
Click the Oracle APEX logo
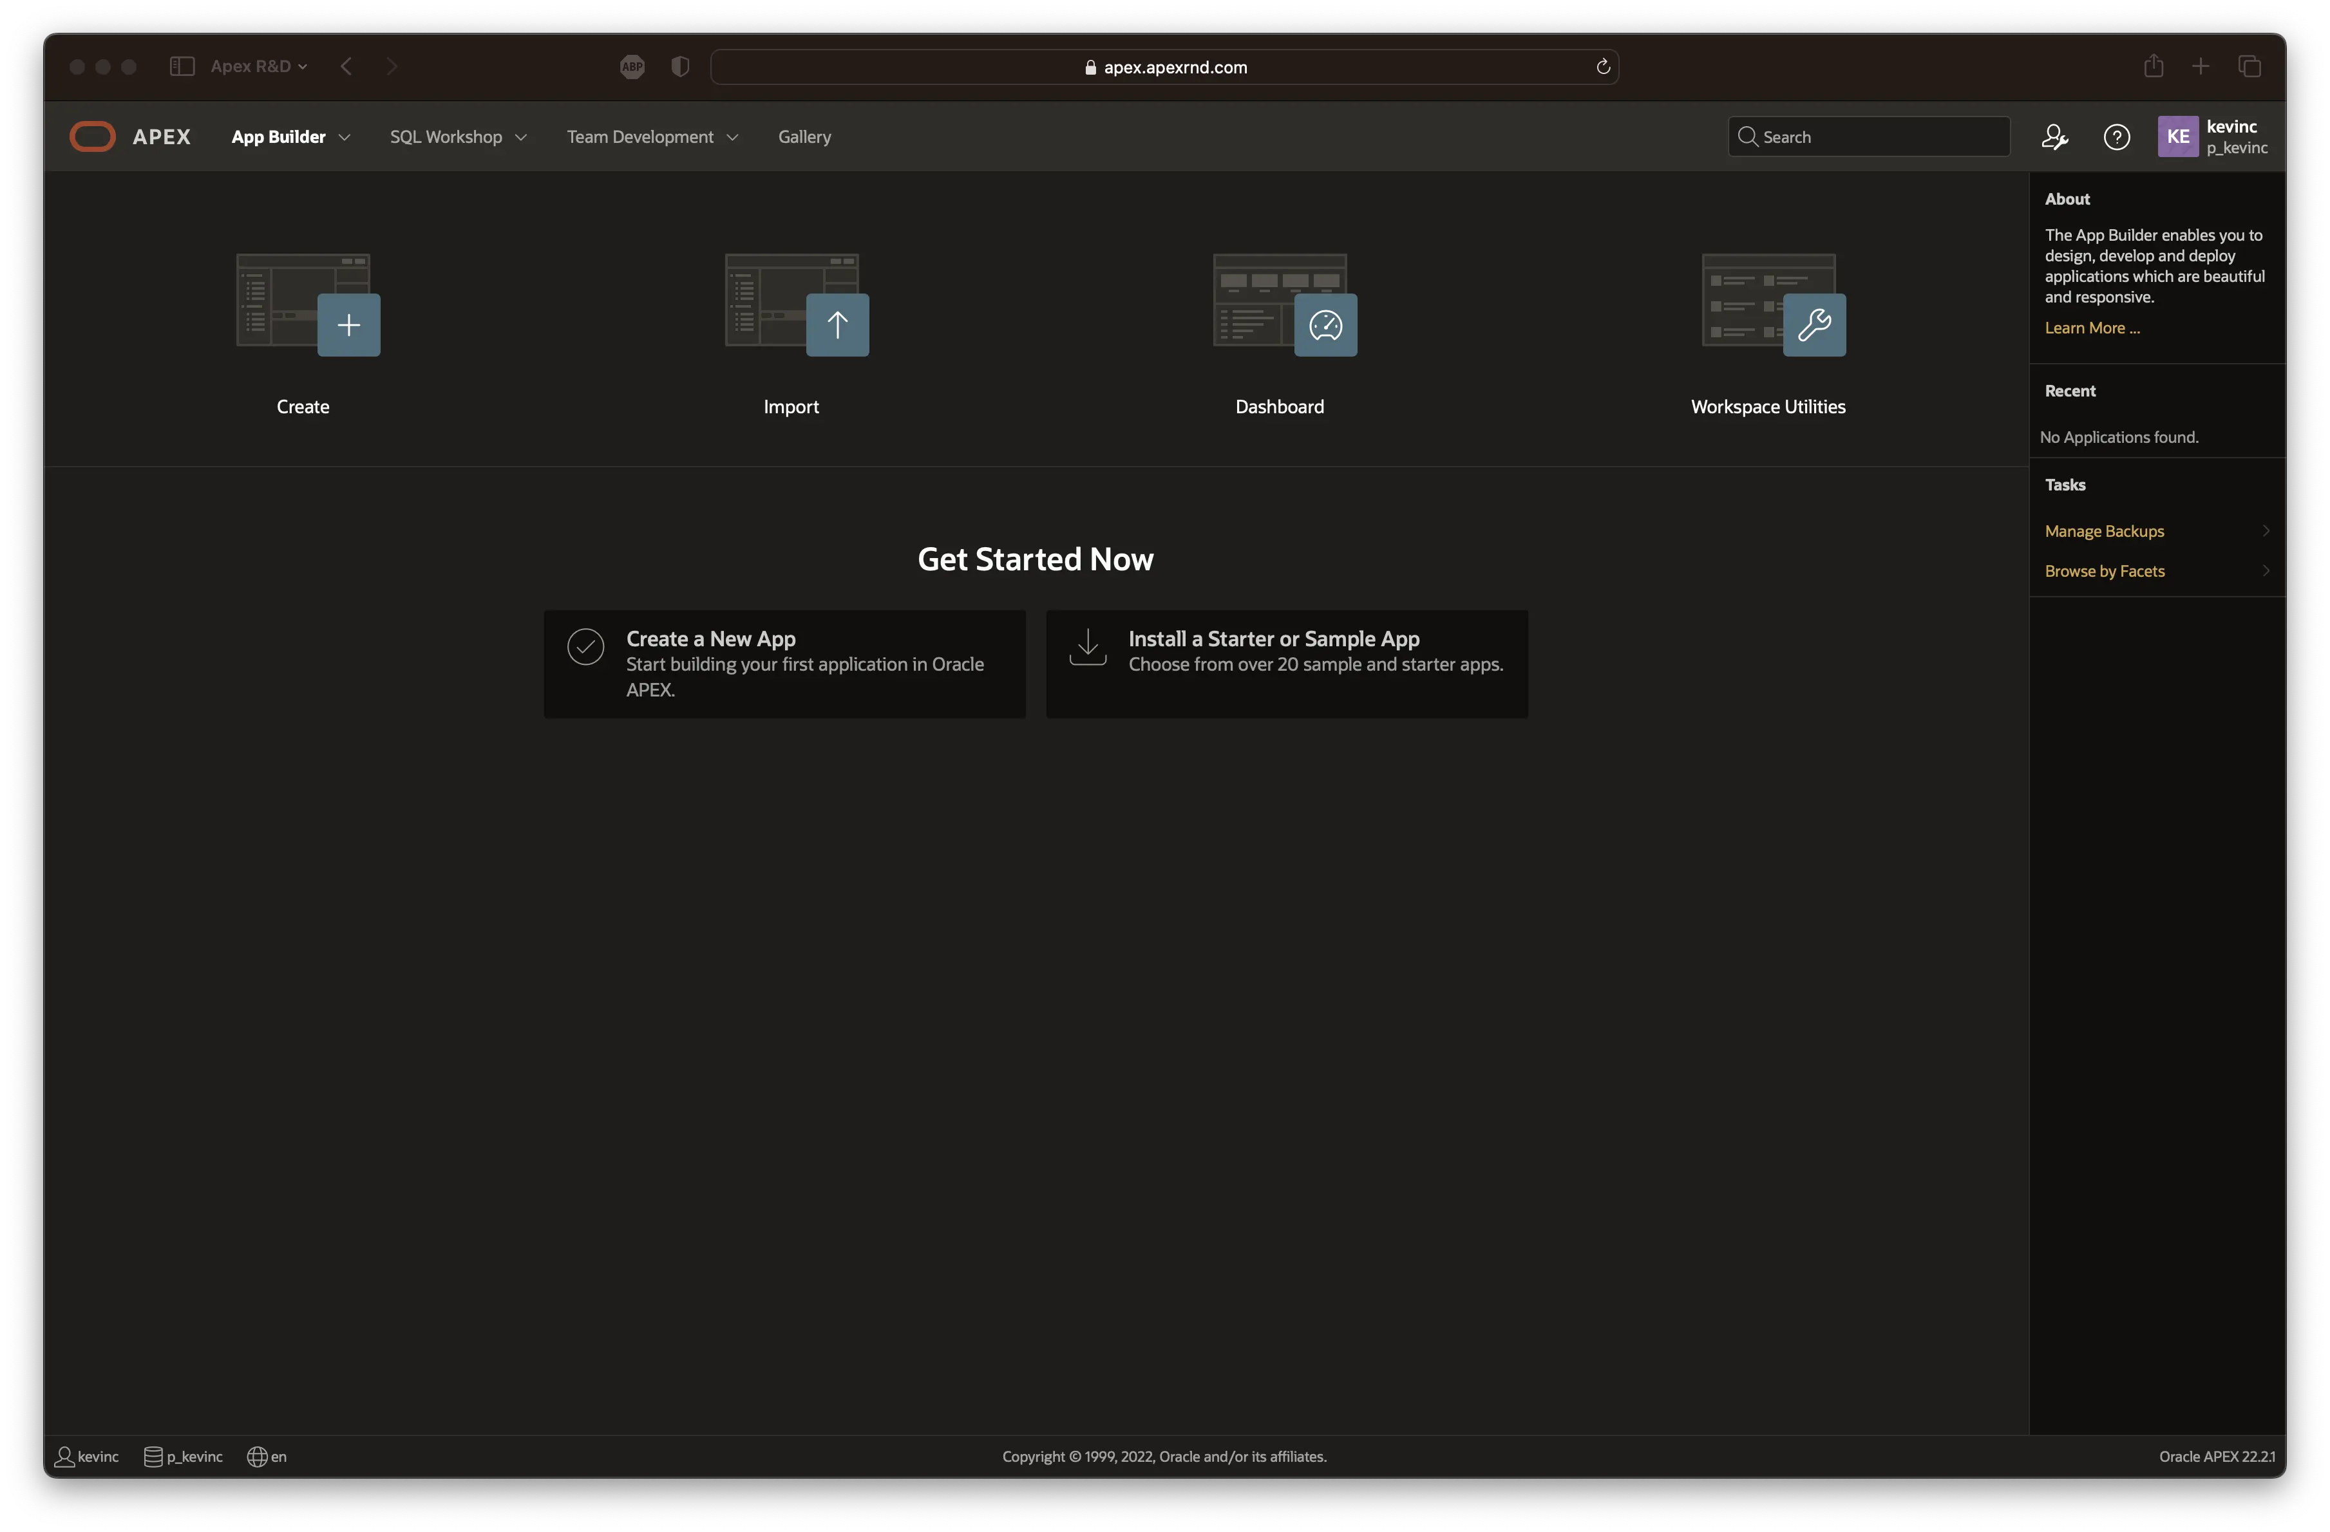coord(130,137)
